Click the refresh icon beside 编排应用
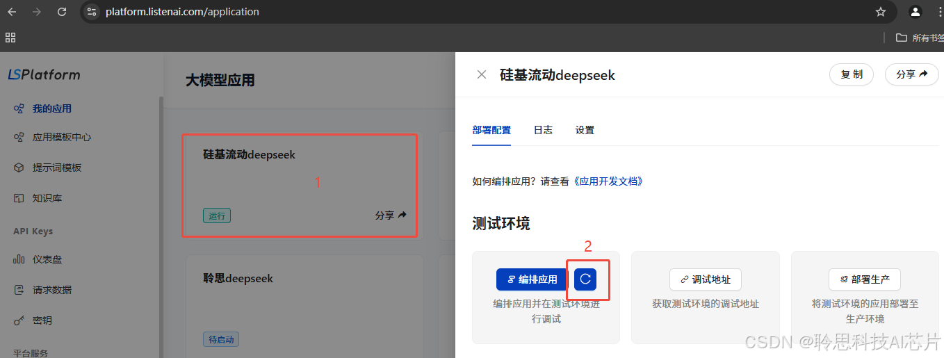 point(585,279)
